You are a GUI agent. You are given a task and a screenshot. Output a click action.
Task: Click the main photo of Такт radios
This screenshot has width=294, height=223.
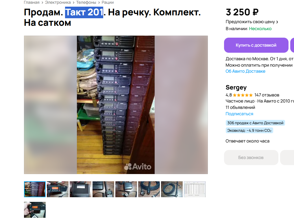[x=116, y=105]
